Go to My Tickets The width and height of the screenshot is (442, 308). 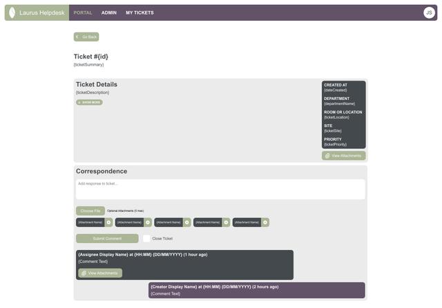pyautogui.click(x=140, y=12)
